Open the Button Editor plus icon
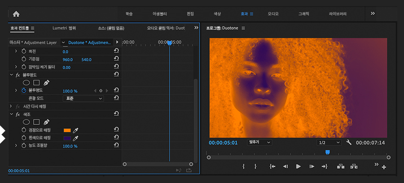 click(384, 167)
